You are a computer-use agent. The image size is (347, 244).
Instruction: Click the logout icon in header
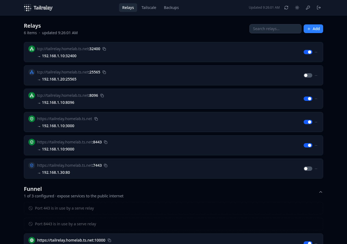click(x=319, y=8)
